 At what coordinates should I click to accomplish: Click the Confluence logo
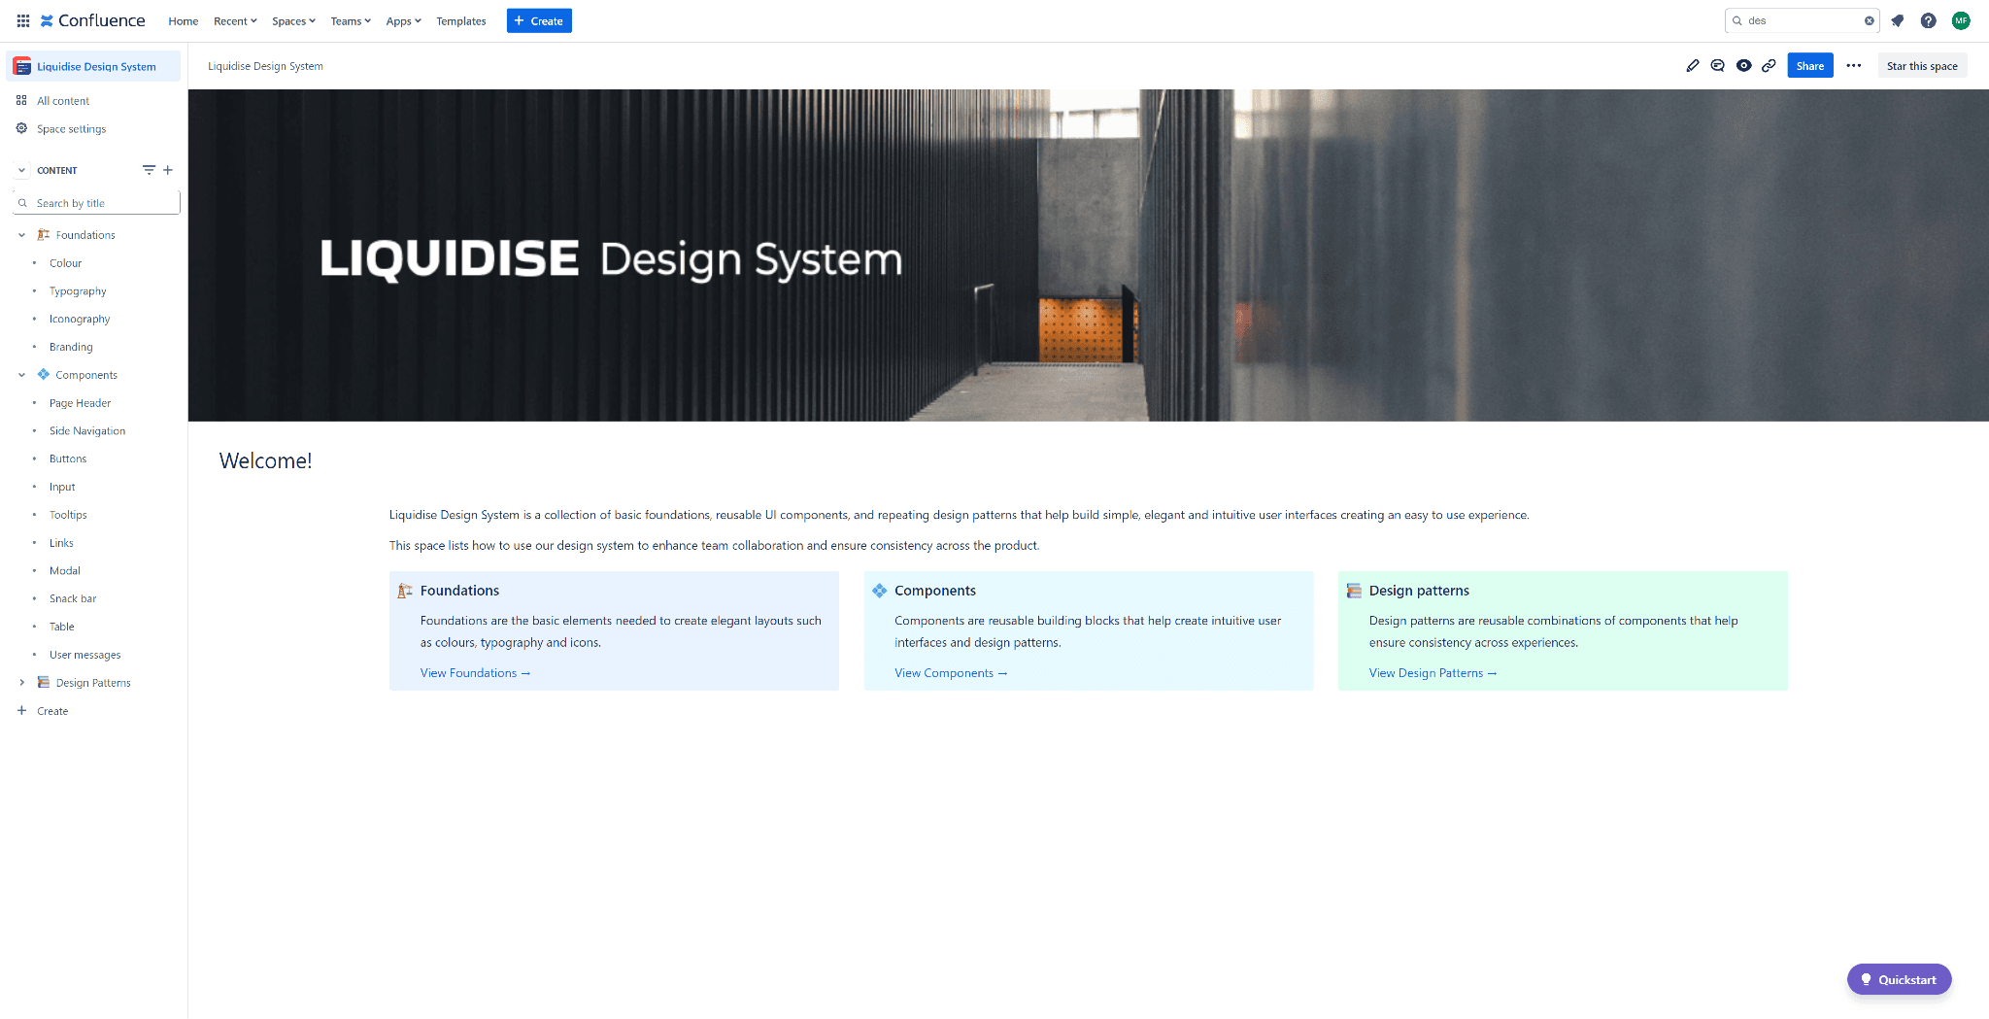[x=92, y=20]
